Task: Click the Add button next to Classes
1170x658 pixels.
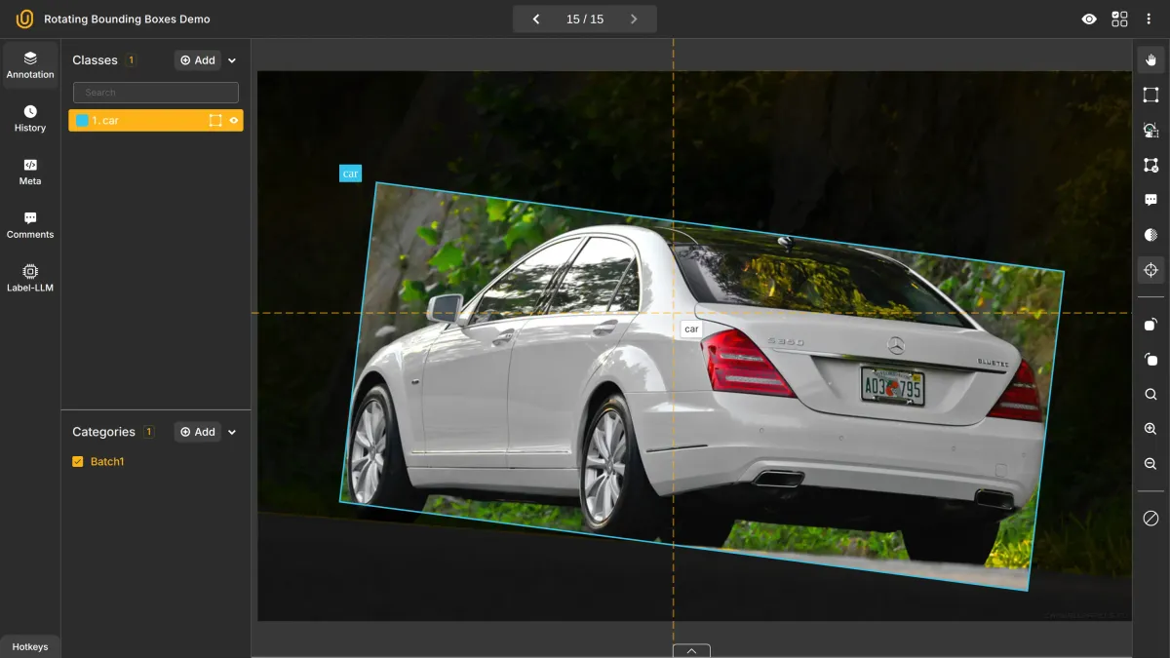Action: 197,59
